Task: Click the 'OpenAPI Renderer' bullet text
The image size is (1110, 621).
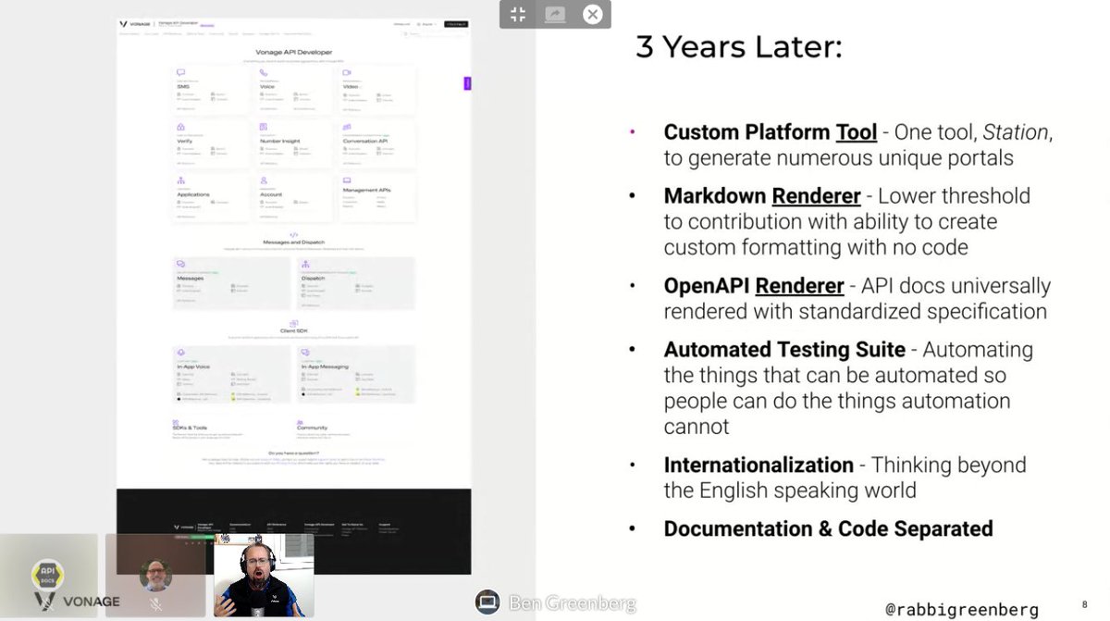Action: pyautogui.click(x=754, y=286)
